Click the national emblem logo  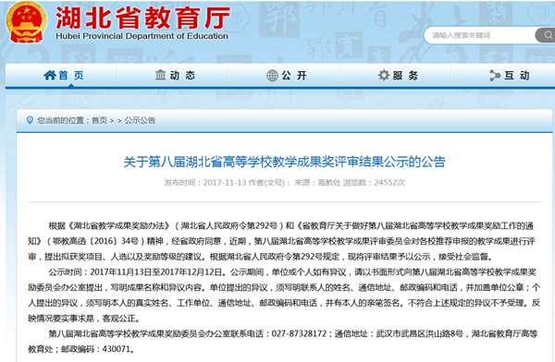pyautogui.click(x=26, y=22)
